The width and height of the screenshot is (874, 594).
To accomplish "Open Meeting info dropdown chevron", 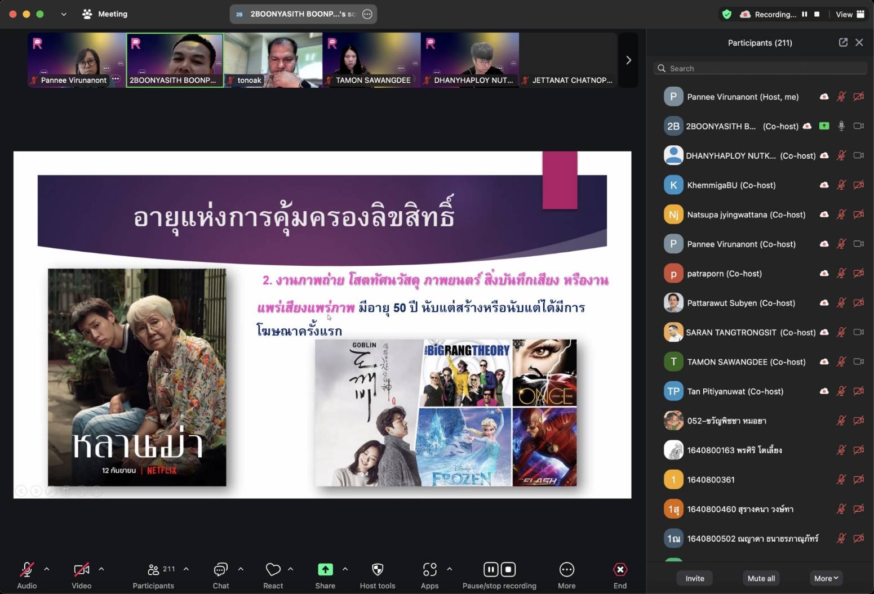I will (64, 14).
